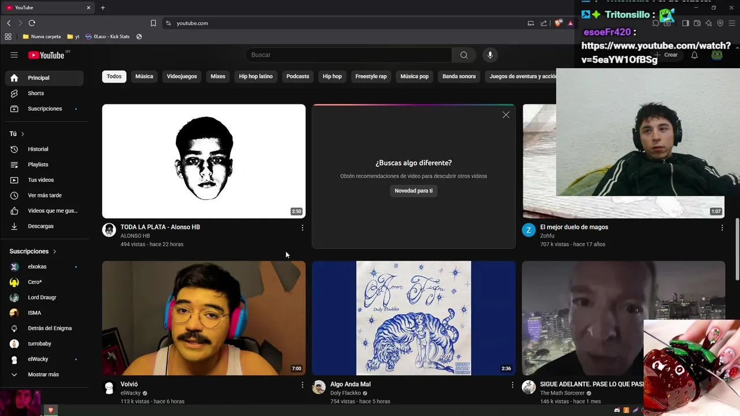Open the Nueva carpeta bookmarks folder

point(42,36)
